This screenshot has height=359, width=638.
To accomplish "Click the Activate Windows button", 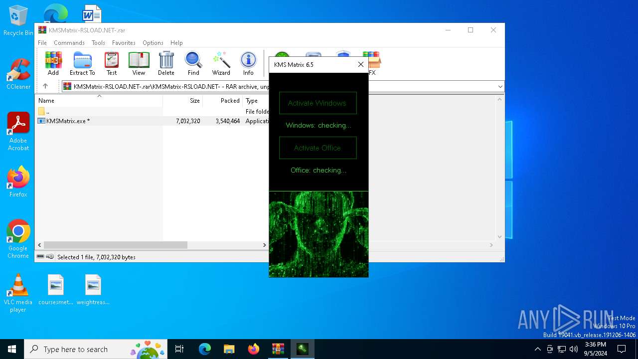I will pyautogui.click(x=318, y=103).
